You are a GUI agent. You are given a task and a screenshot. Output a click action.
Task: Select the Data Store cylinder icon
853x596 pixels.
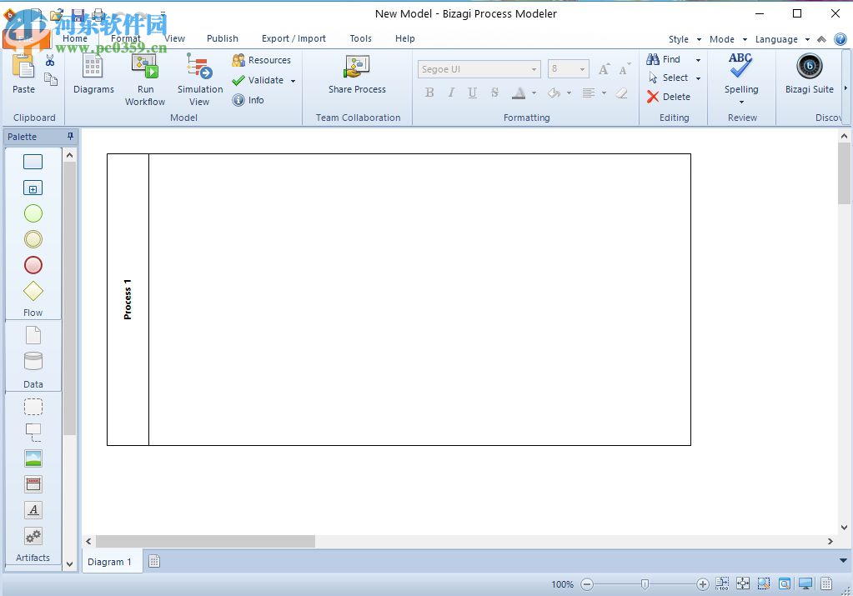point(33,361)
